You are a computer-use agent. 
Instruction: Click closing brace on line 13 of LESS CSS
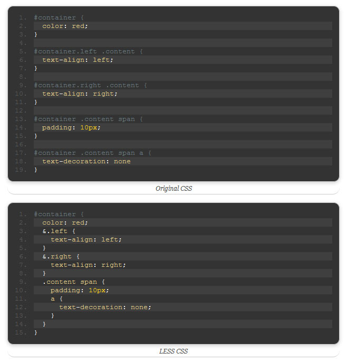pyautogui.click(x=53, y=316)
